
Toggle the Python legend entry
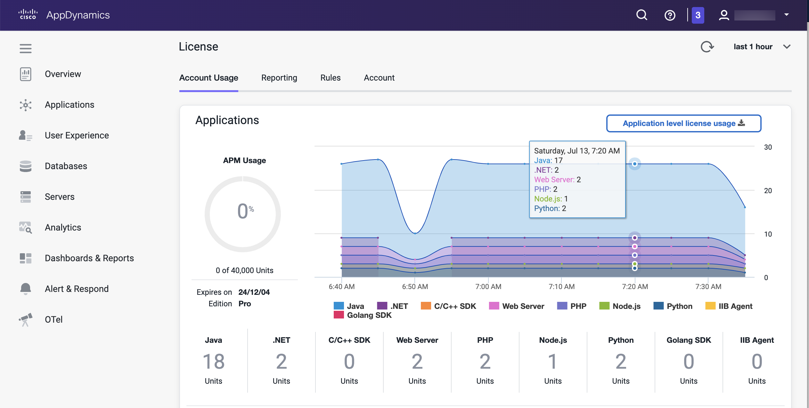pyautogui.click(x=673, y=306)
